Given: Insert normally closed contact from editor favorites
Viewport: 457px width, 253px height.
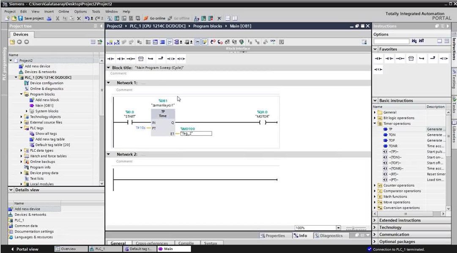Looking at the screenshot, I should [120, 59].
